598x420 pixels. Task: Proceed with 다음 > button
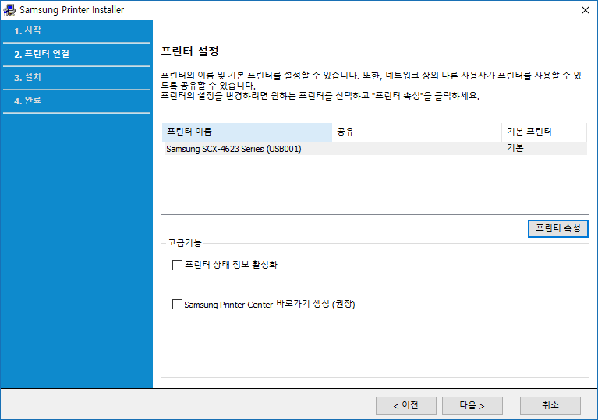472,405
